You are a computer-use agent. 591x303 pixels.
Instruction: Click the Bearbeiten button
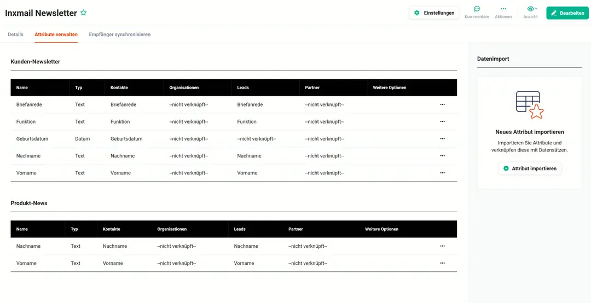(567, 13)
